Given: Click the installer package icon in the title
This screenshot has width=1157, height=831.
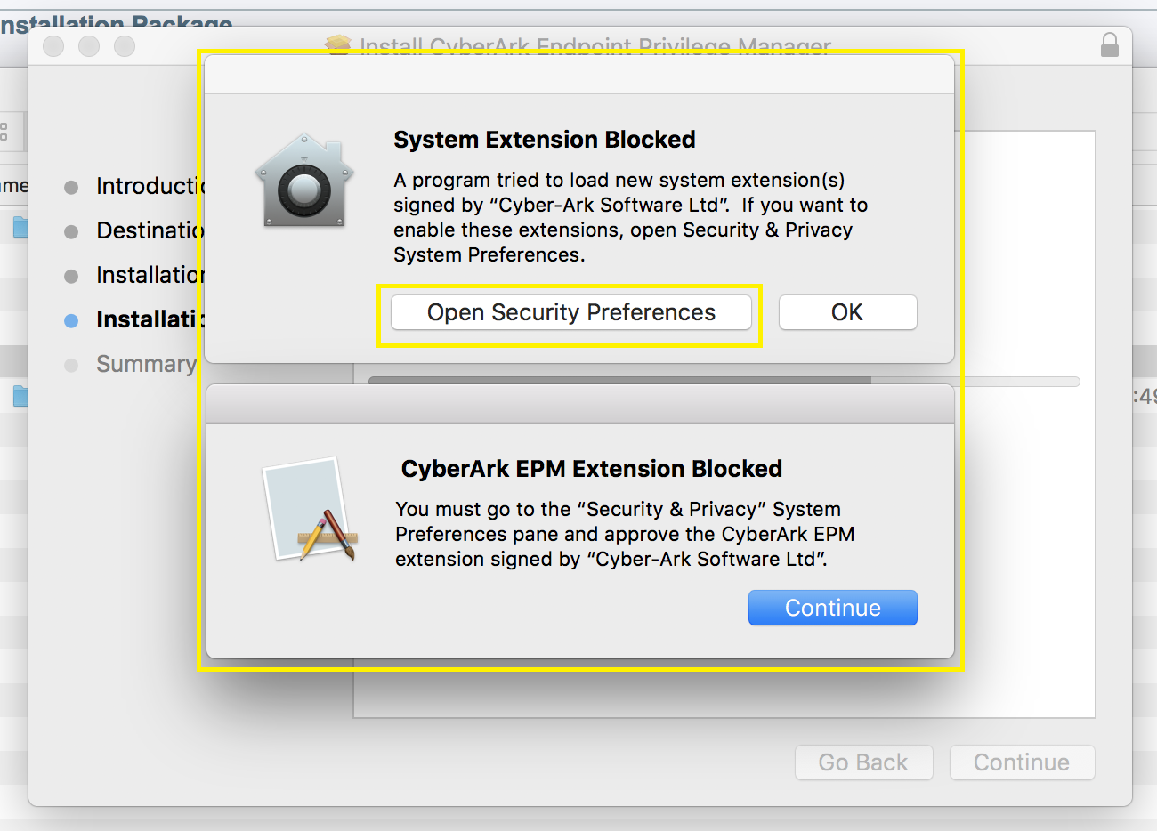Looking at the screenshot, I should (x=337, y=45).
